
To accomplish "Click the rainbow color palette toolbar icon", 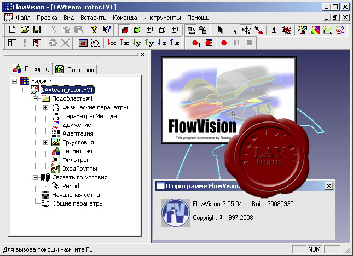I will pos(315,30).
